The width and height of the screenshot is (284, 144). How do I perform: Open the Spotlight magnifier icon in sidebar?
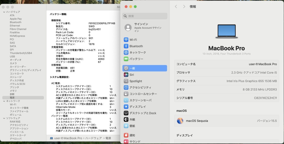[x=126, y=81]
